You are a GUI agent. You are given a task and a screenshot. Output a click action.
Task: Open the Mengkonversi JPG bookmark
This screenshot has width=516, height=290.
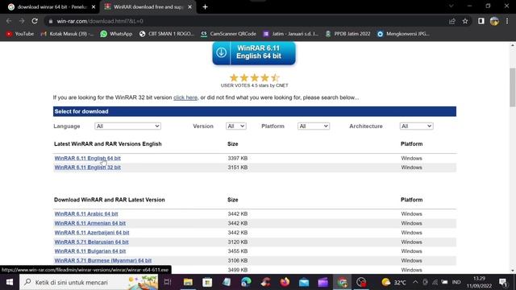(x=403, y=34)
